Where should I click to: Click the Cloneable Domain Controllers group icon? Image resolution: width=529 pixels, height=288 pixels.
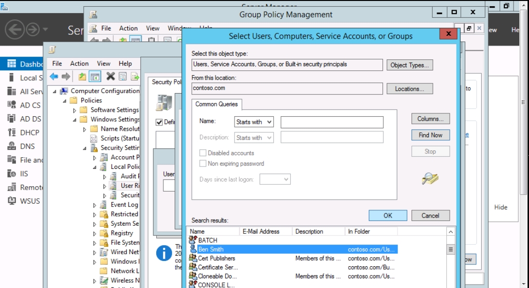(193, 276)
